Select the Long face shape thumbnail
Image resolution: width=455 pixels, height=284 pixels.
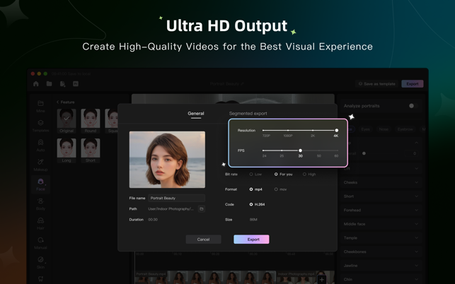click(x=67, y=150)
